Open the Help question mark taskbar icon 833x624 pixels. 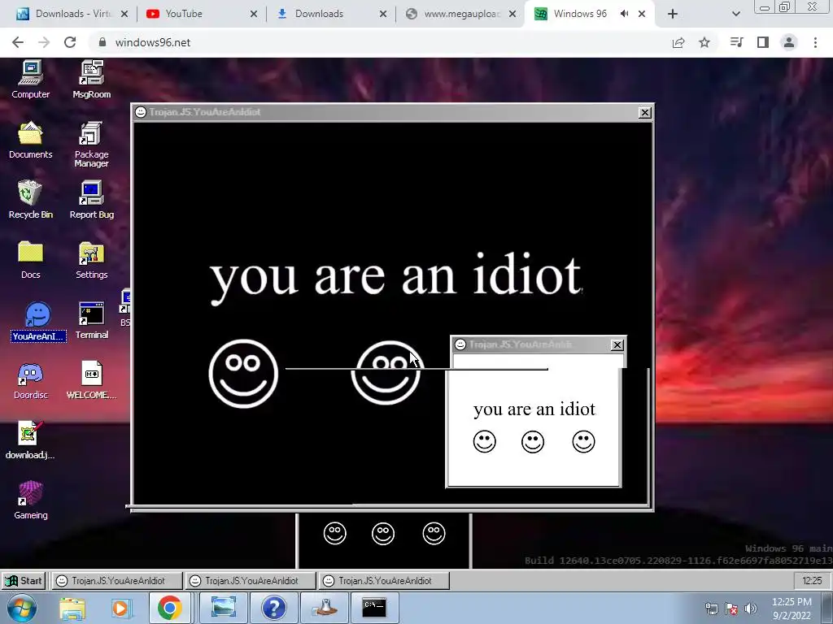pos(274,608)
